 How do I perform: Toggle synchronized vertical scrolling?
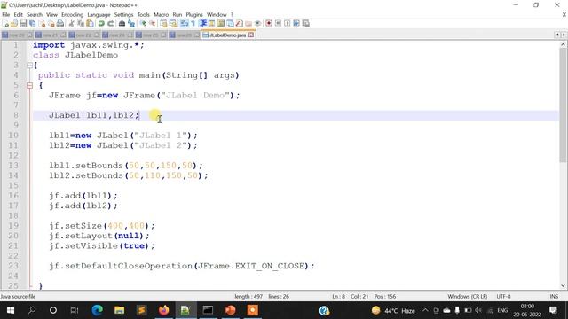click(163, 24)
